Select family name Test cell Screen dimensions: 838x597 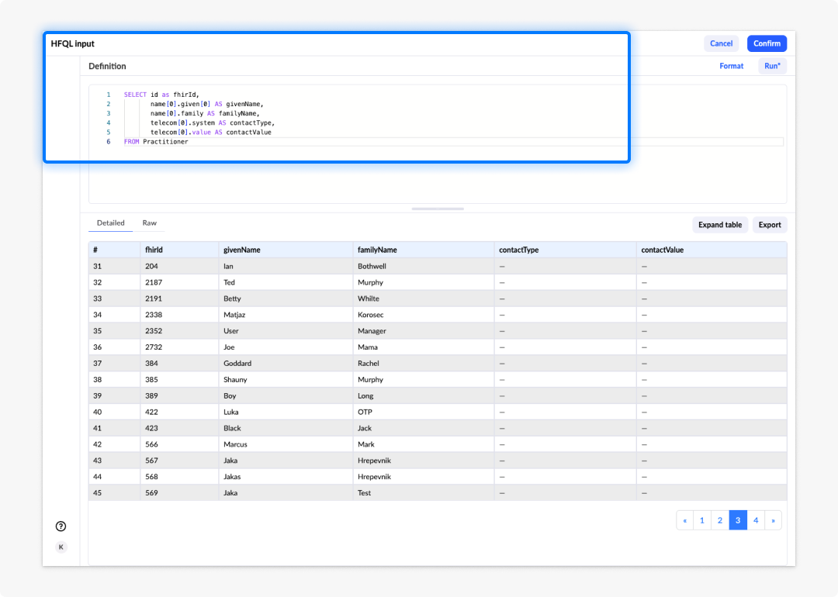(424, 493)
